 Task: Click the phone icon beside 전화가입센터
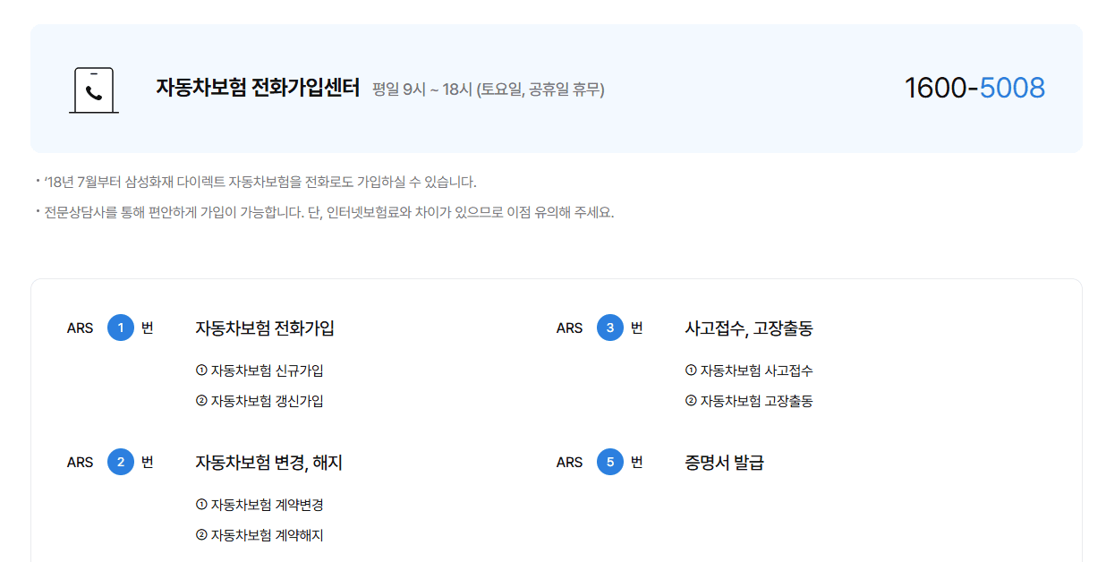click(94, 90)
